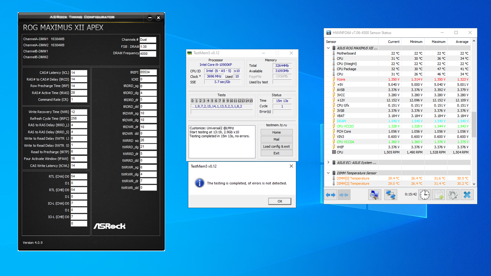Click the CAS# Latency (tCL) value field
The height and width of the screenshot is (276, 491).
point(79,73)
